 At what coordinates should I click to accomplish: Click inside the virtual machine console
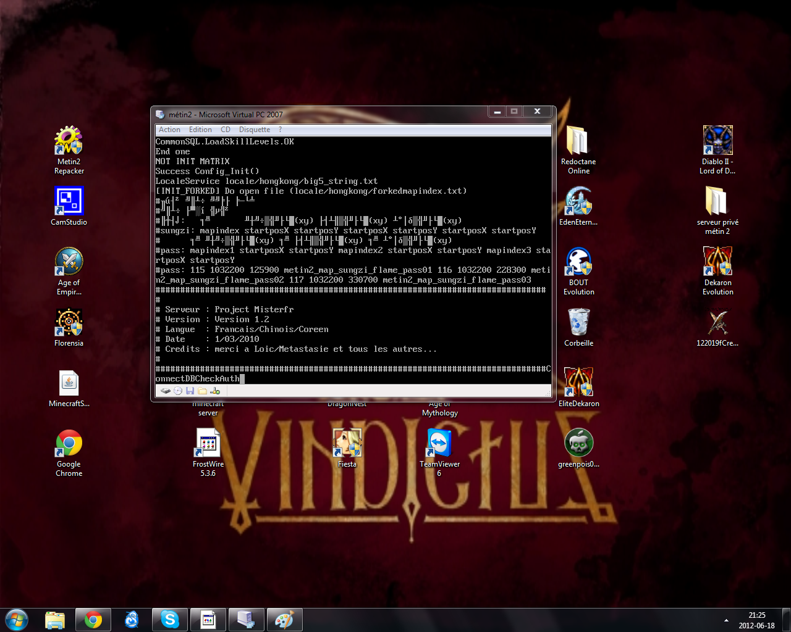coord(353,260)
